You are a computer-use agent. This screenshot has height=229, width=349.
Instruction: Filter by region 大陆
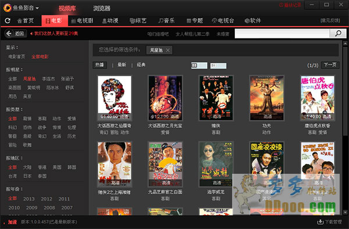27,167
